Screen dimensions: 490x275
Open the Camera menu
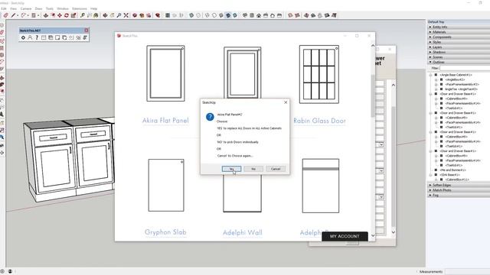tap(26, 8)
